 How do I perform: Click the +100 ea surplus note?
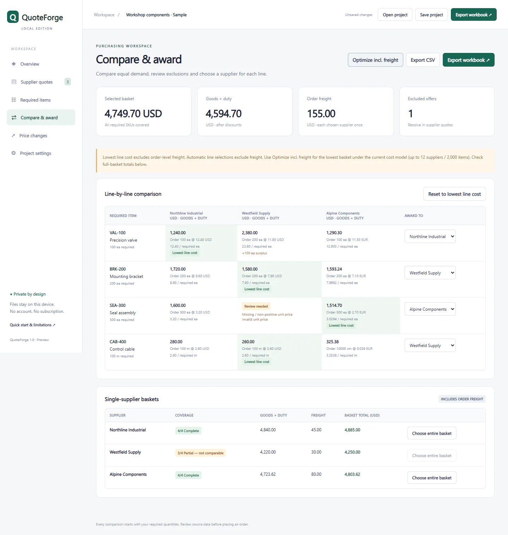tap(254, 253)
